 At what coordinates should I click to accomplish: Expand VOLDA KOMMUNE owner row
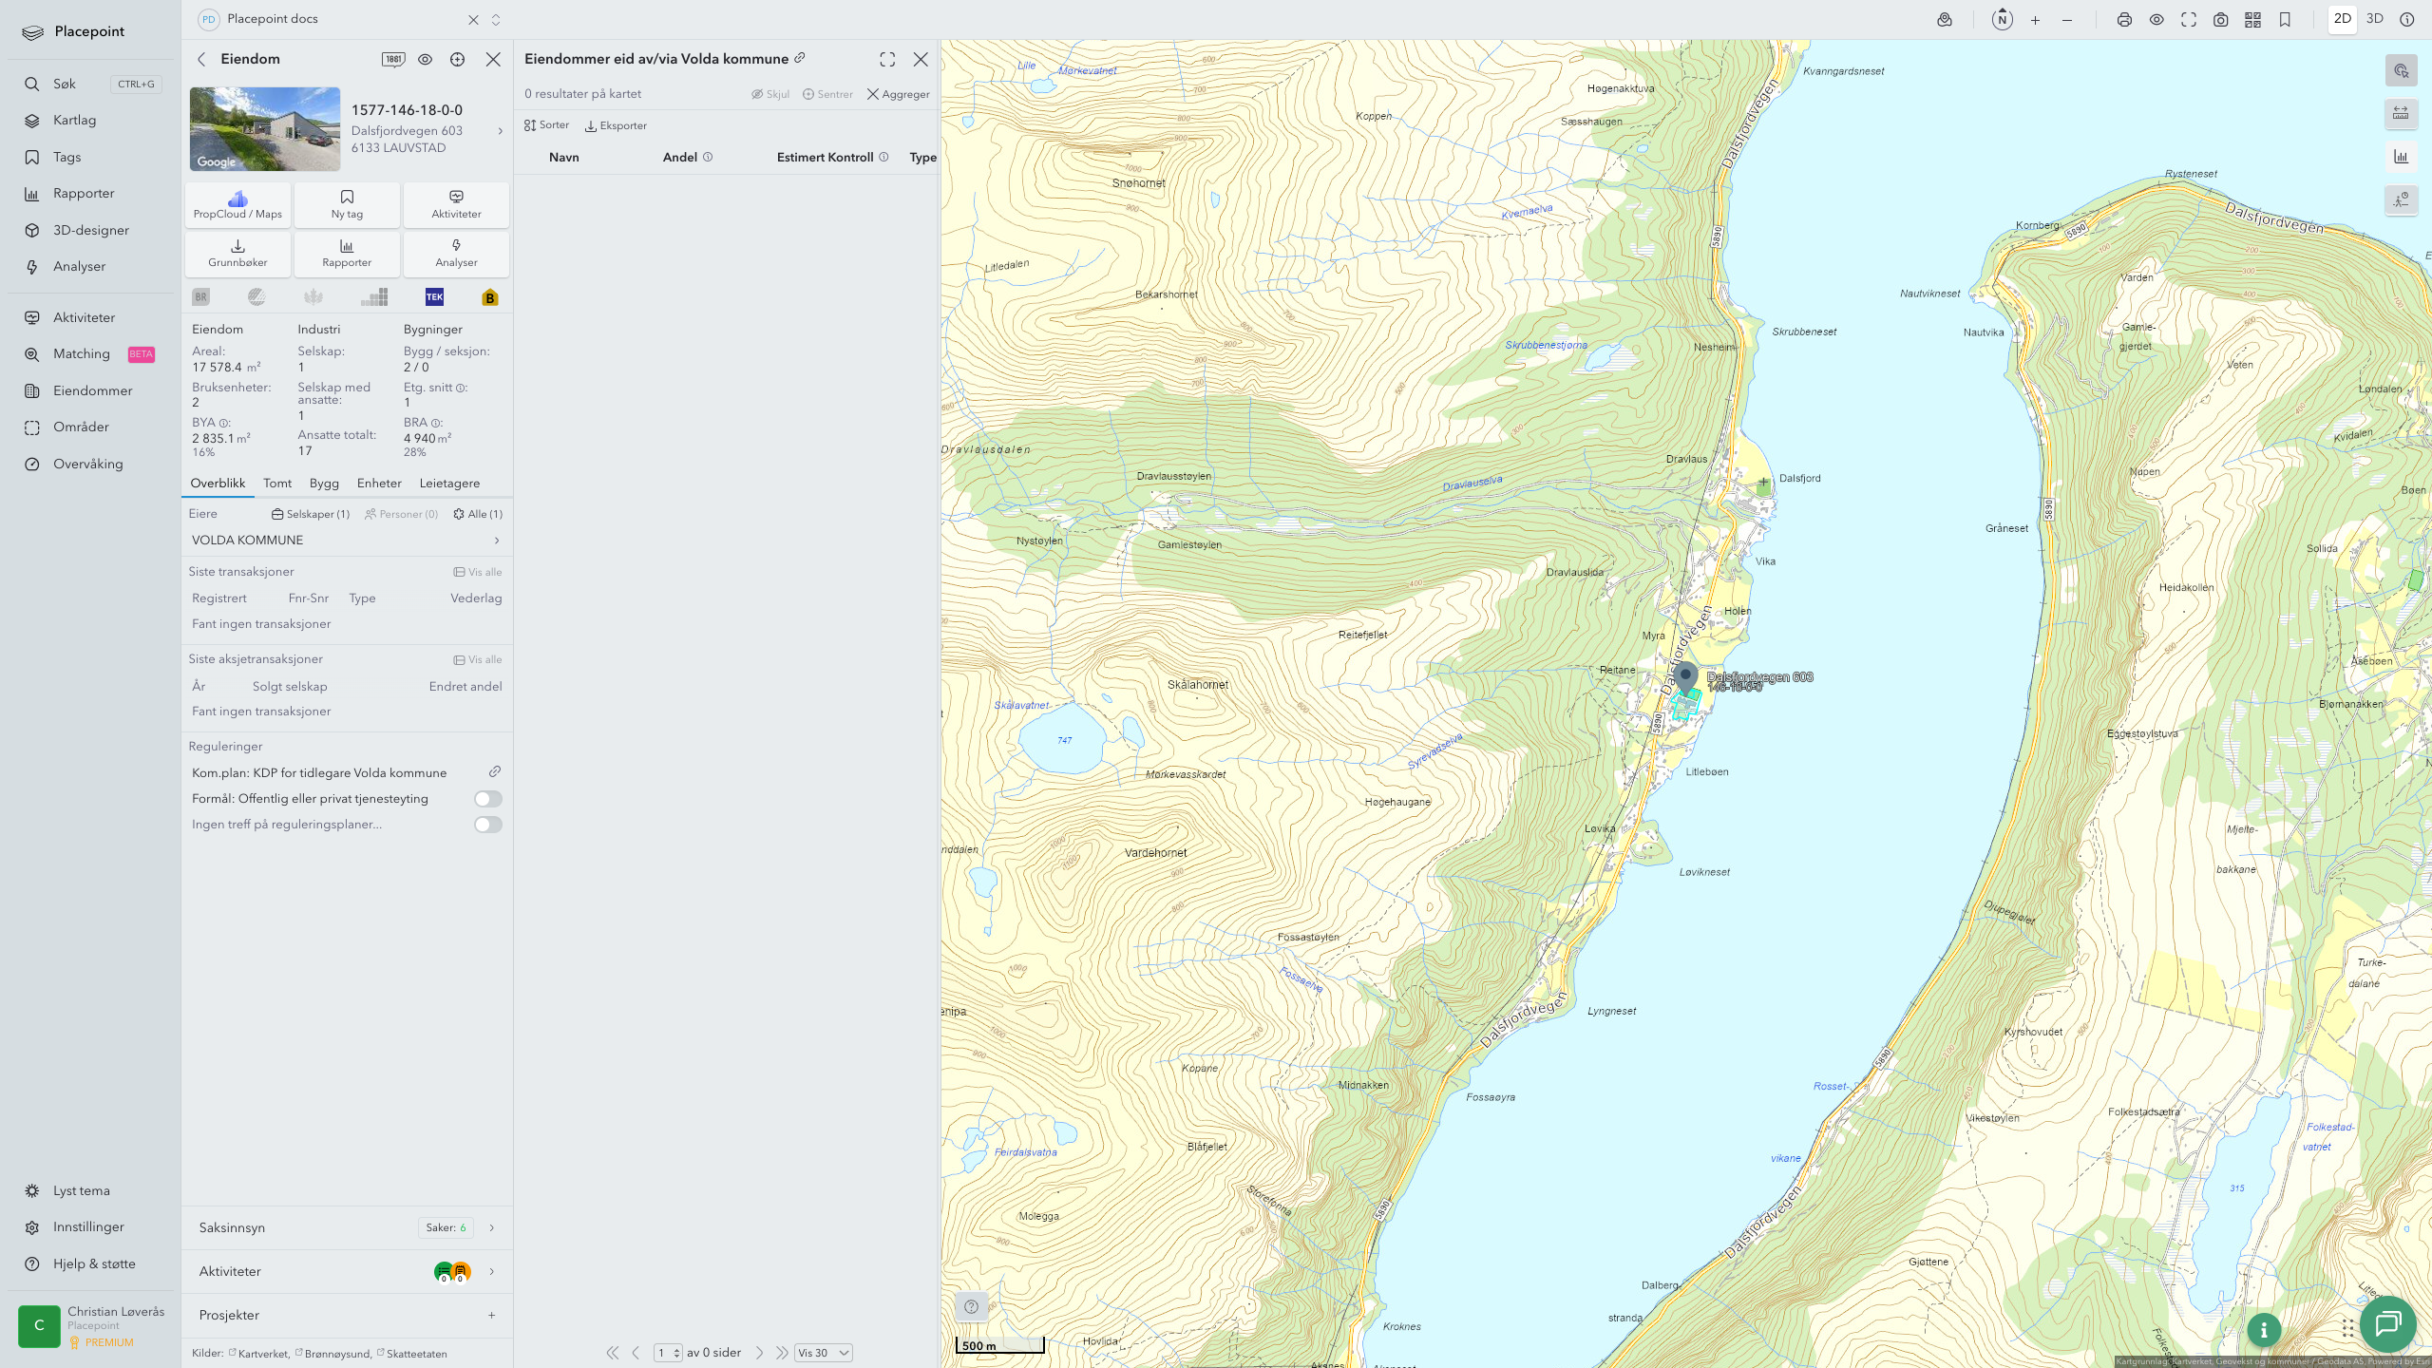(347, 541)
